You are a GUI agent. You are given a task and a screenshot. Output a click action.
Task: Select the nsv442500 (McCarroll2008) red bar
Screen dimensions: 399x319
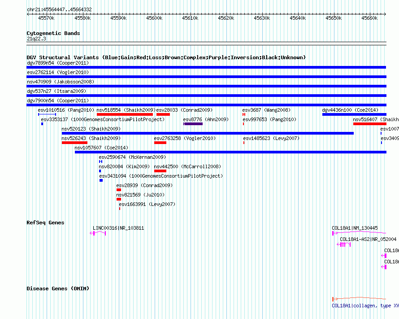pos(160,171)
